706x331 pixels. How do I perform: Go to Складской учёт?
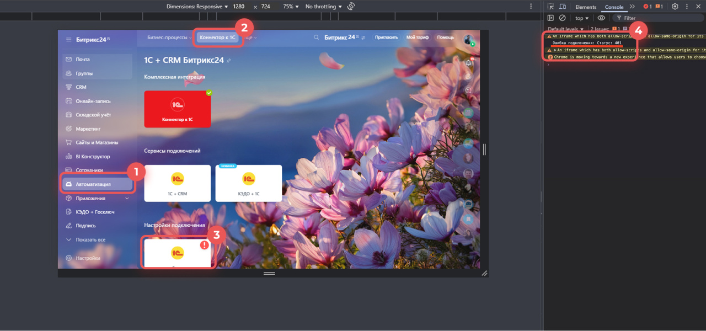click(97, 115)
